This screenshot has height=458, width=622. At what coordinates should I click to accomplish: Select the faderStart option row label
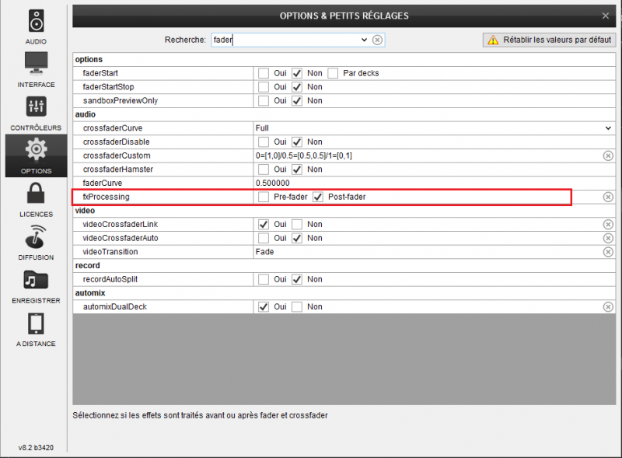coord(100,73)
